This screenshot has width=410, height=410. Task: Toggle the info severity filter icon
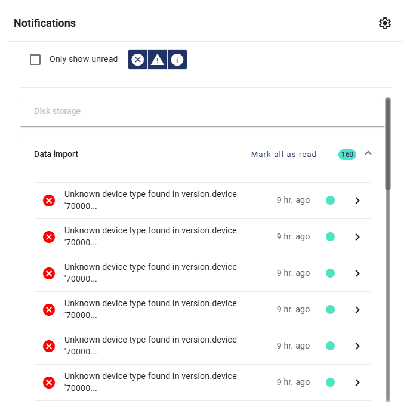[177, 60]
